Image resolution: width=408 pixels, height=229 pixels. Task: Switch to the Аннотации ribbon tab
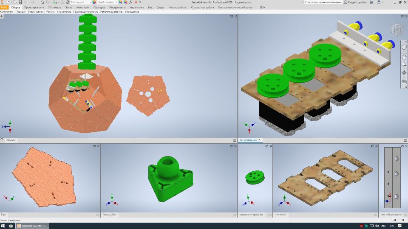coord(83,8)
